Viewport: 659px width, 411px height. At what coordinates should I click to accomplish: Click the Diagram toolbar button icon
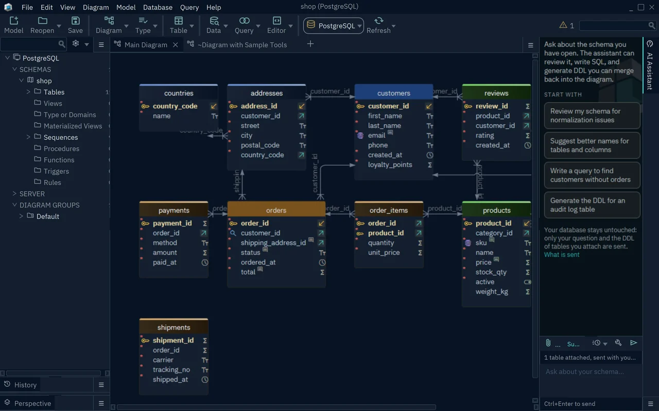point(109,21)
